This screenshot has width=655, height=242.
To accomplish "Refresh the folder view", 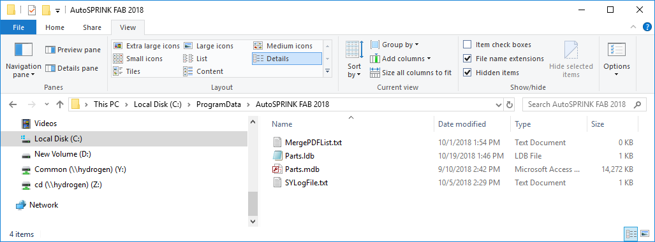I will click(510, 104).
